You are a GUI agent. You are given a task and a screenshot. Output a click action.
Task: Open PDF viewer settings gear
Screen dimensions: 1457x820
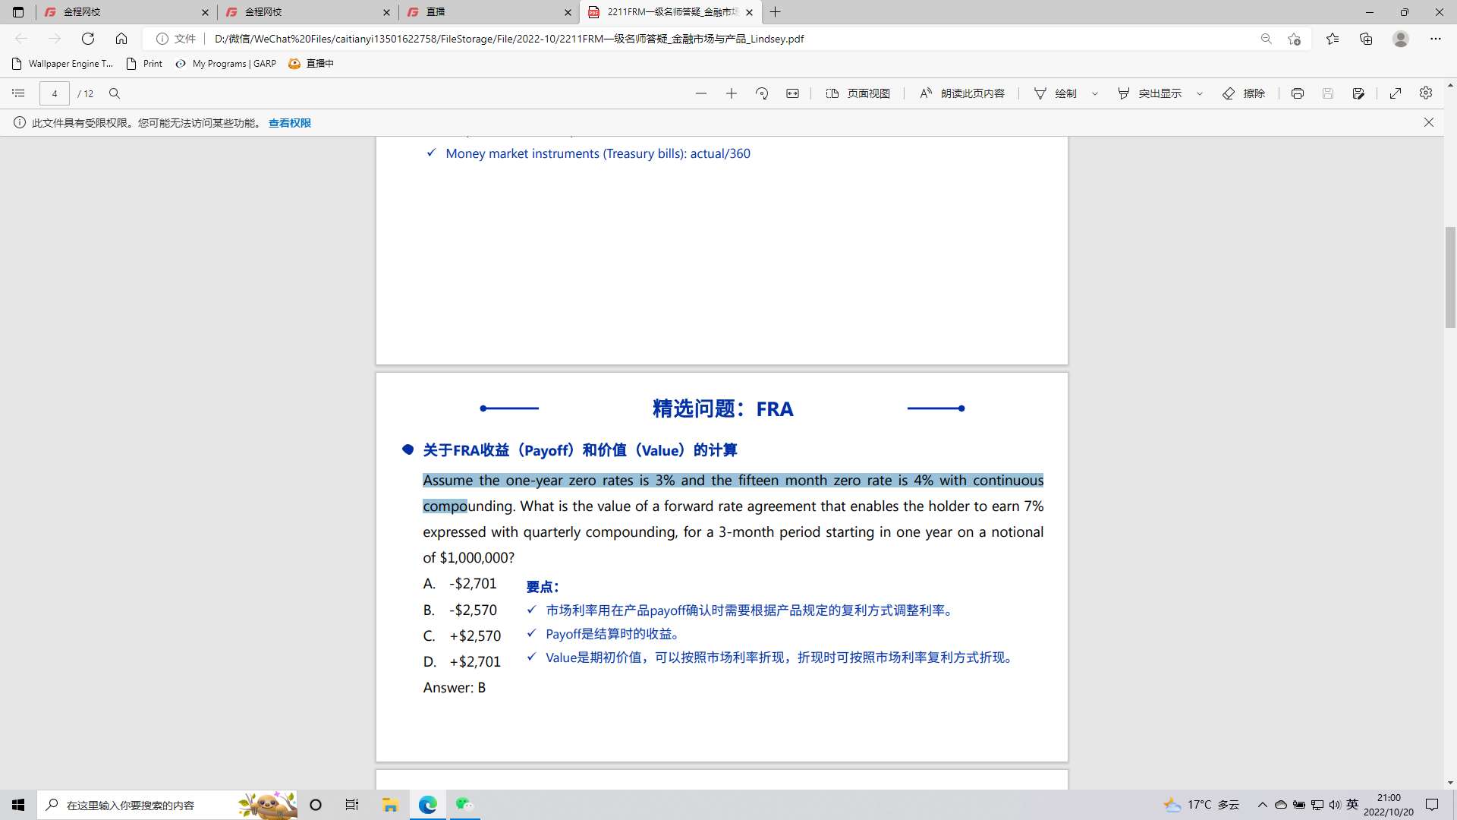1425,93
